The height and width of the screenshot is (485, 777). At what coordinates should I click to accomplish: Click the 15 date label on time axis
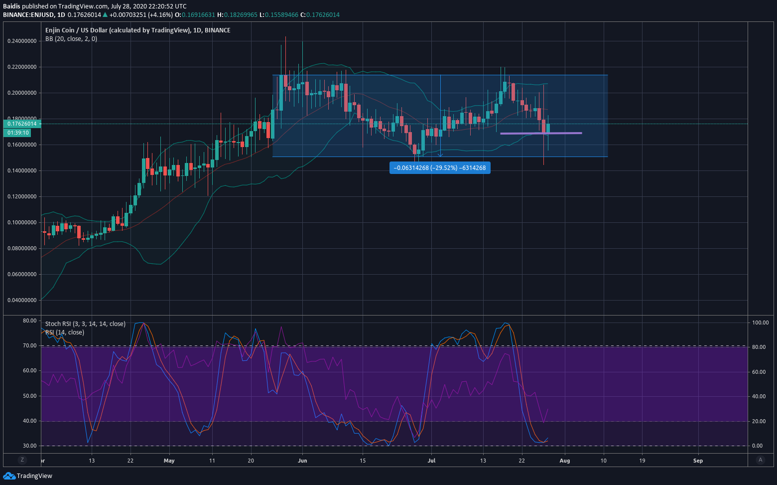click(x=363, y=461)
